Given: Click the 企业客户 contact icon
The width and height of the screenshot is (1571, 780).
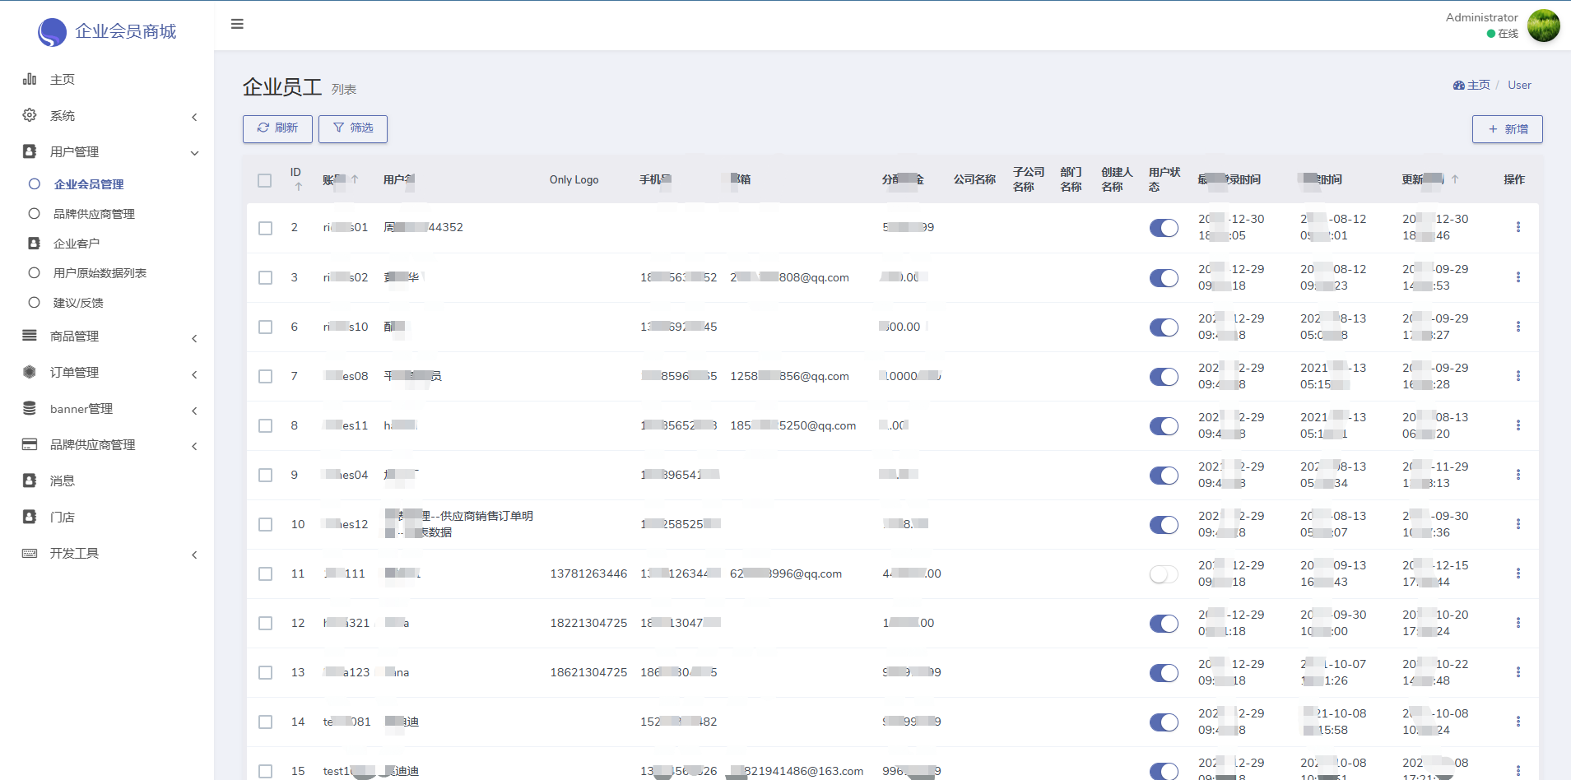Looking at the screenshot, I should (x=34, y=244).
